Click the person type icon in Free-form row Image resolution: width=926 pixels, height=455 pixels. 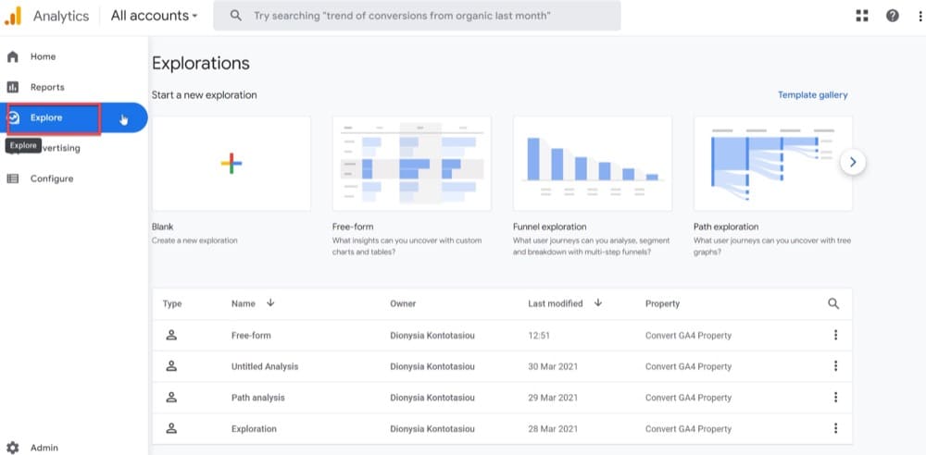pyautogui.click(x=171, y=335)
